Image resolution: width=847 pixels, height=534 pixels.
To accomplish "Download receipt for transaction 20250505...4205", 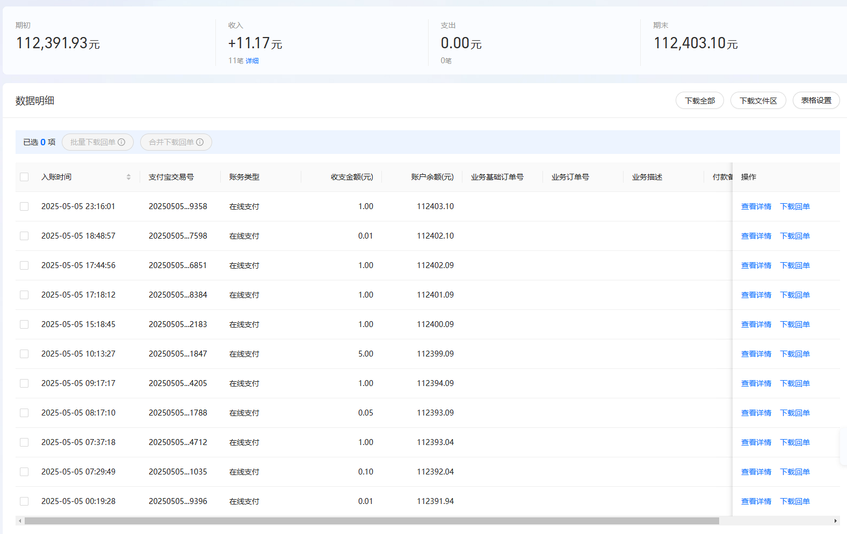I will click(x=794, y=383).
